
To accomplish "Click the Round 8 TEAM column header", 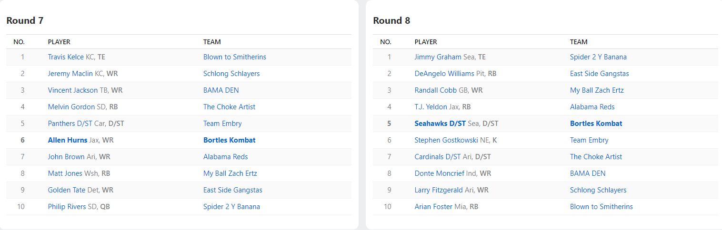I will click(x=579, y=42).
